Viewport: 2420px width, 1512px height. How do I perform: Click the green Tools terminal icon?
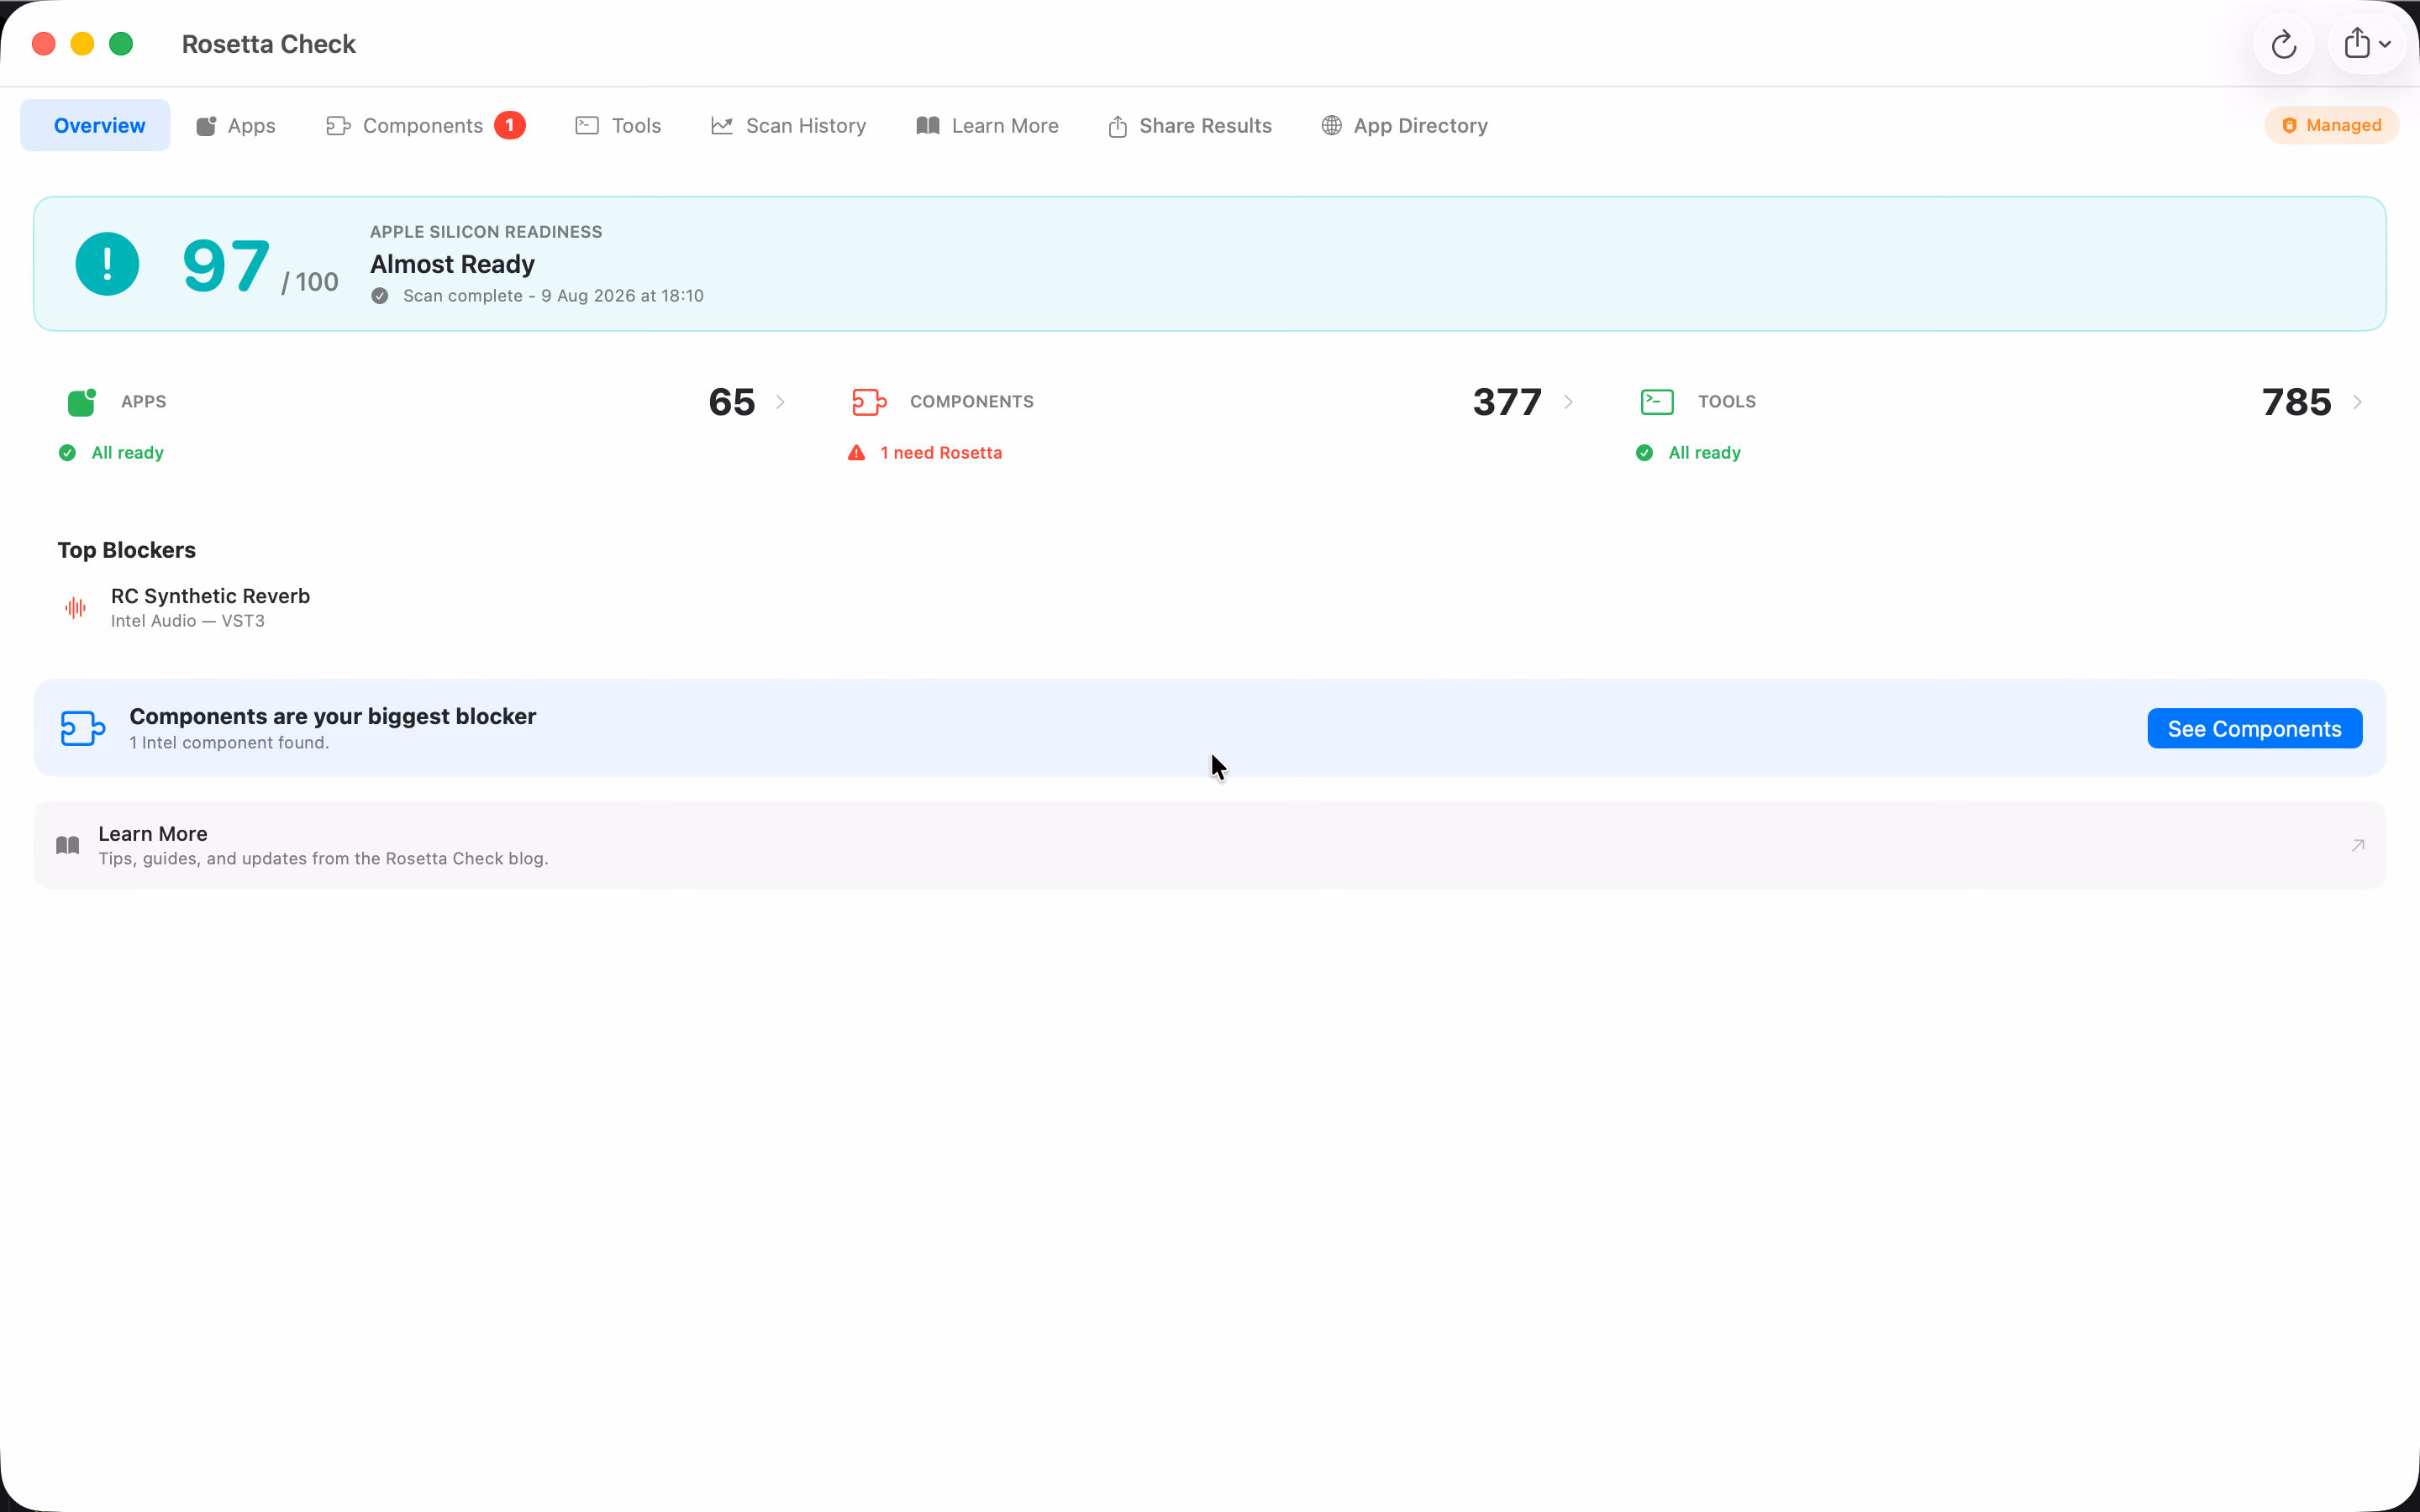point(1657,402)
